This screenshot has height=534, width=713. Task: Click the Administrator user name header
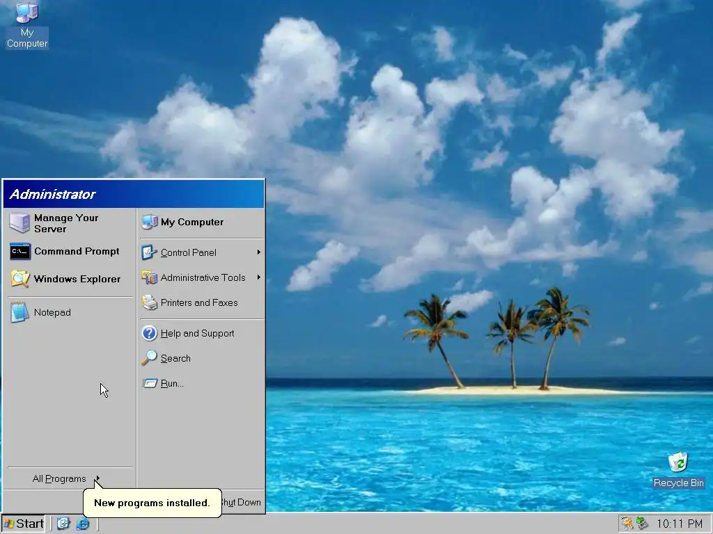tap(53, 195)
